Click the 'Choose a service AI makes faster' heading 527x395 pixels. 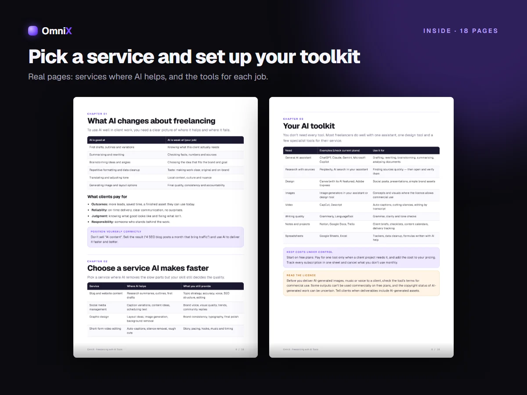148,268
